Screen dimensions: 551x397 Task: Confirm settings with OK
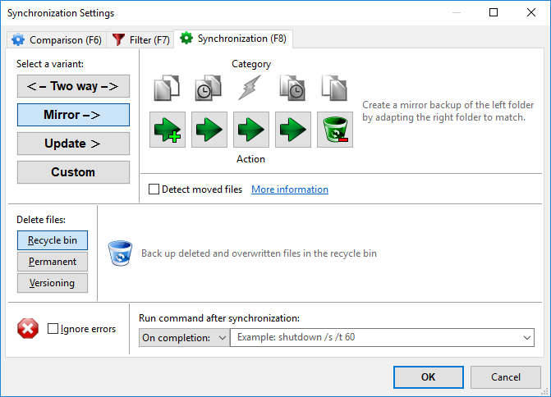click(429, 377)
